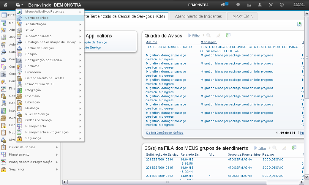The height and width of the screenshot is (185, 309).
Task: Click the Definir Opções de Gráfico link
Action: point(164,133)
